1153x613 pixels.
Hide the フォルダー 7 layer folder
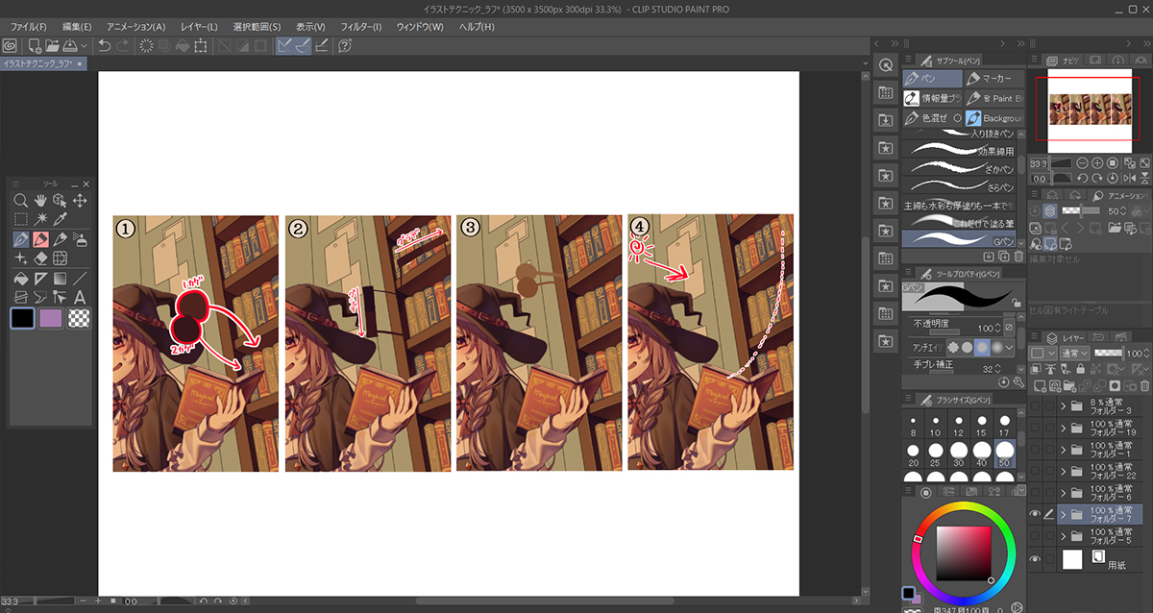coord(1035,515)
